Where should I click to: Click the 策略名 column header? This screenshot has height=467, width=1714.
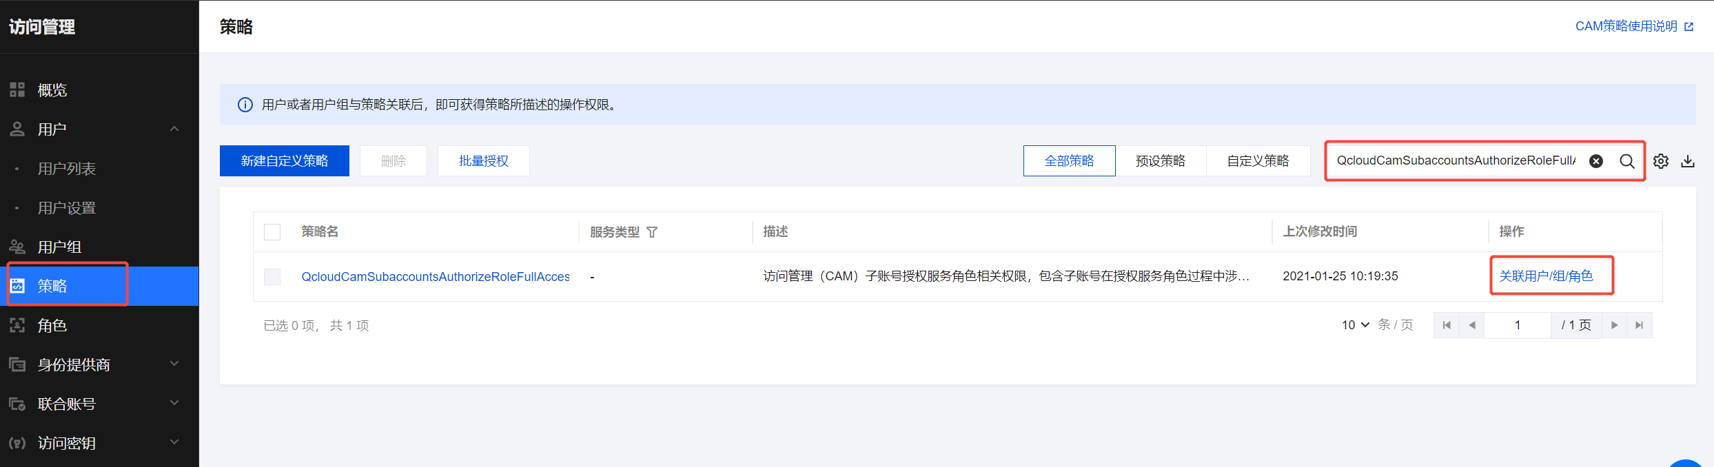[320, 231]
